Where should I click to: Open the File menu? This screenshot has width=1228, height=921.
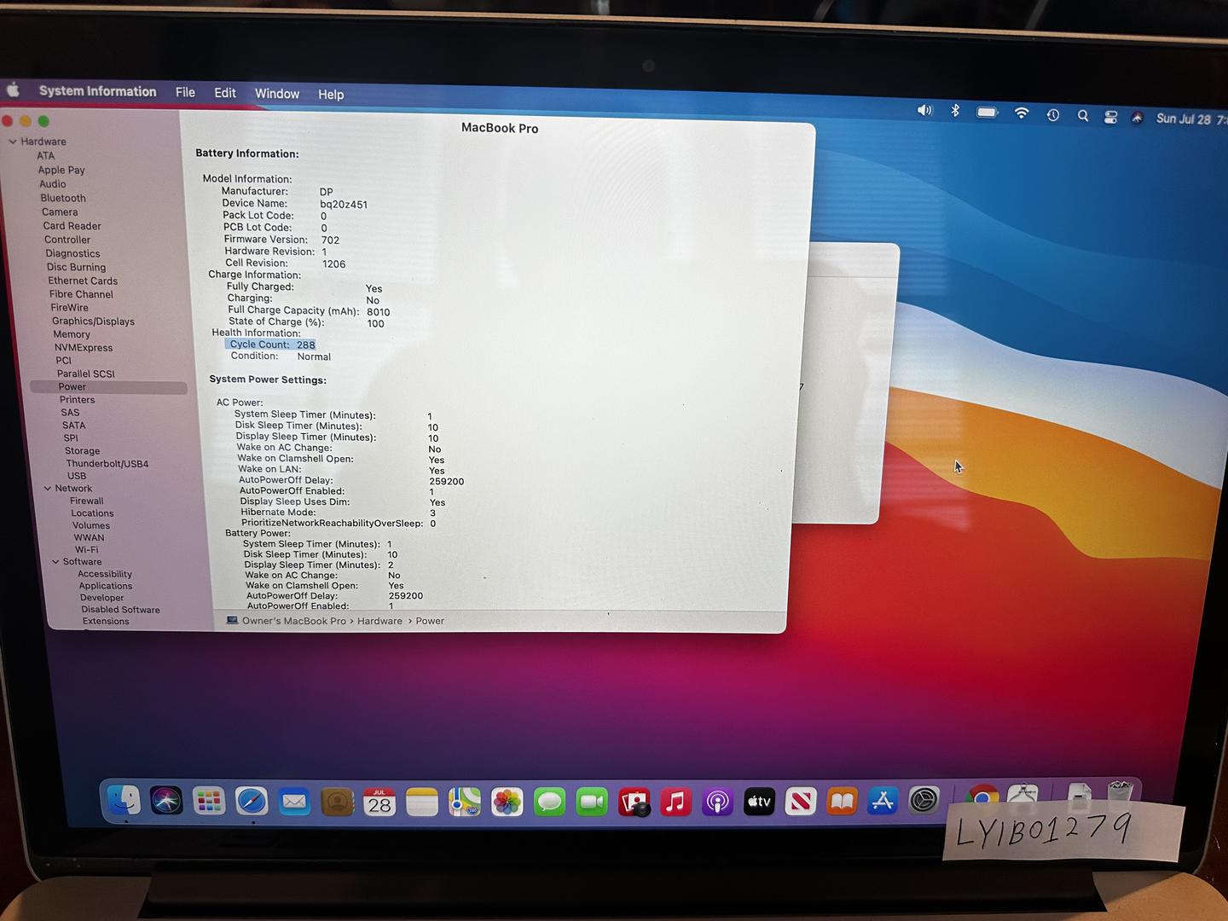(x=185, y=92)
